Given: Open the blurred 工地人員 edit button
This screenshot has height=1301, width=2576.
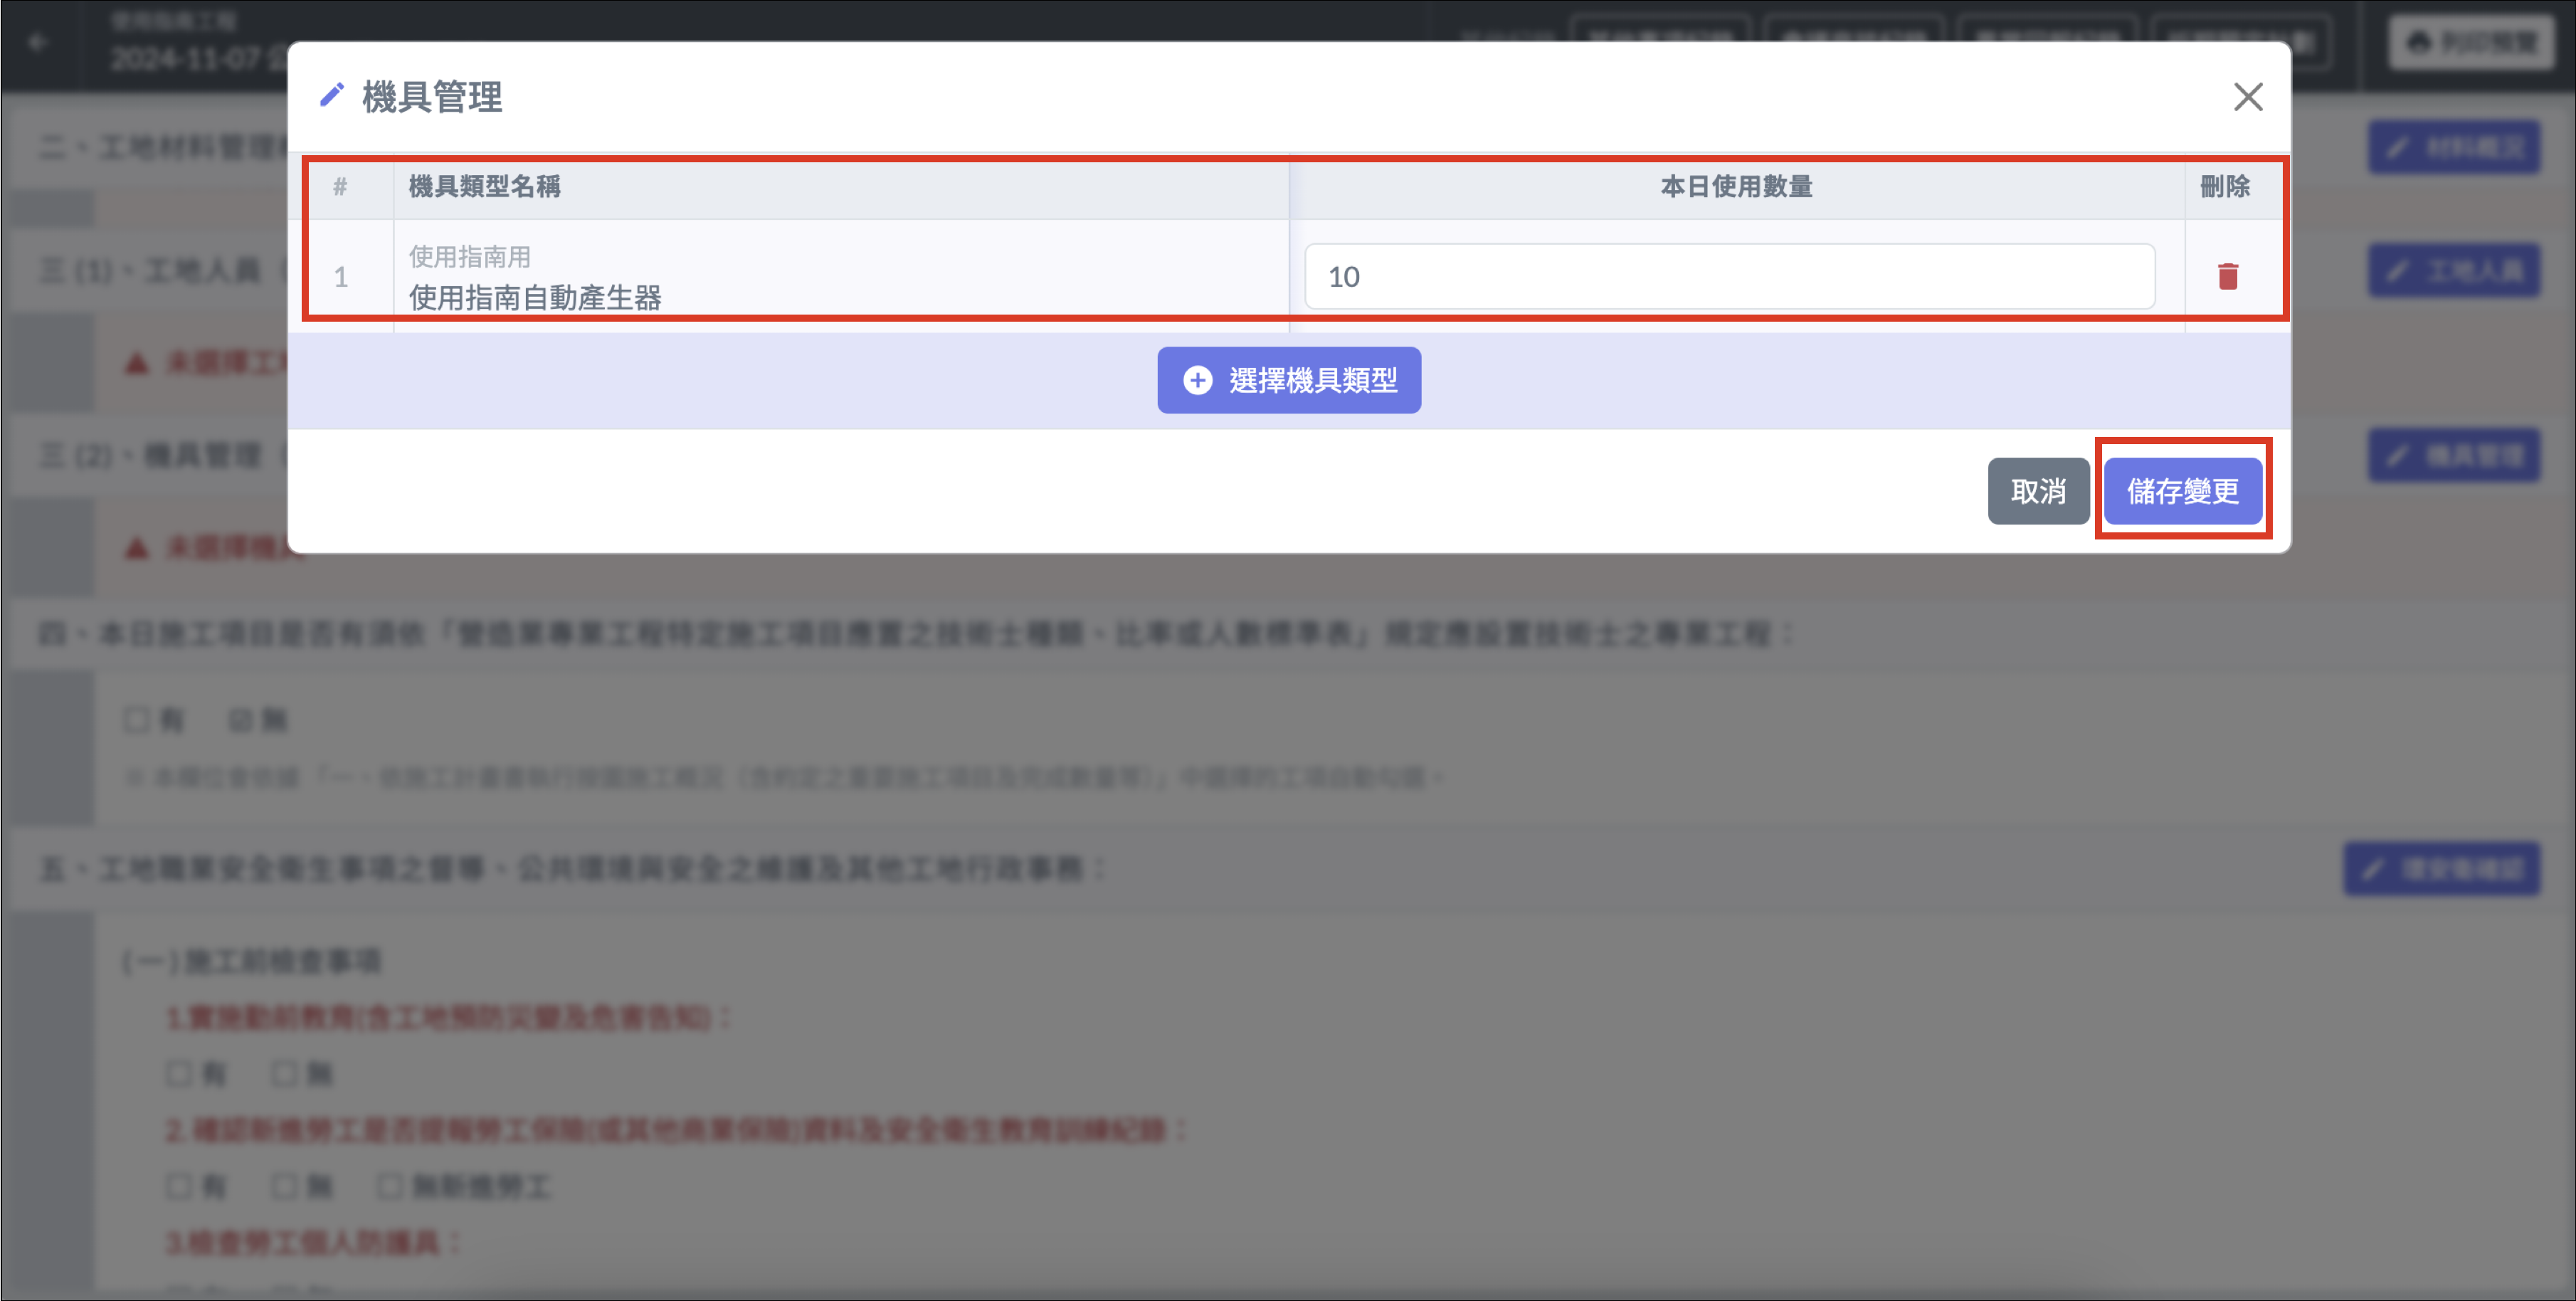Looking at the screenshot, I should click(2453, 271).
